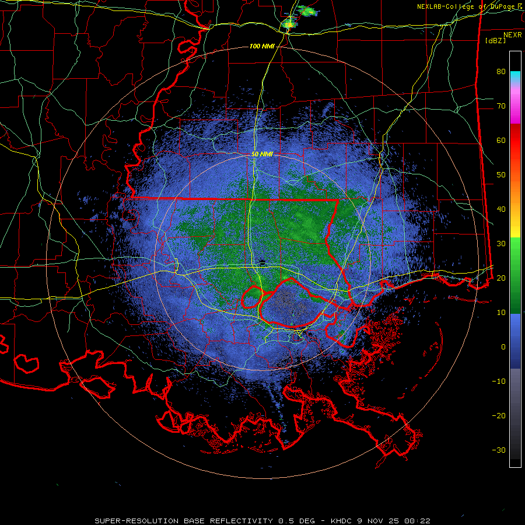525x525 pixels.
Task: Click the 100 NMI range ring label
Action: click(262, 46)
